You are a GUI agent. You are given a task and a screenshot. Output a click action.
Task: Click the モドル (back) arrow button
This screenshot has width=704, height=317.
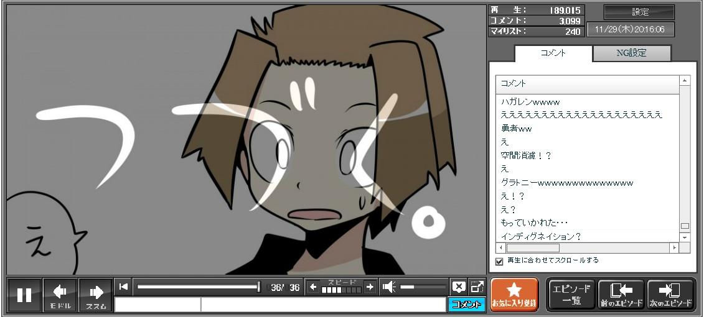coord(60,295)
